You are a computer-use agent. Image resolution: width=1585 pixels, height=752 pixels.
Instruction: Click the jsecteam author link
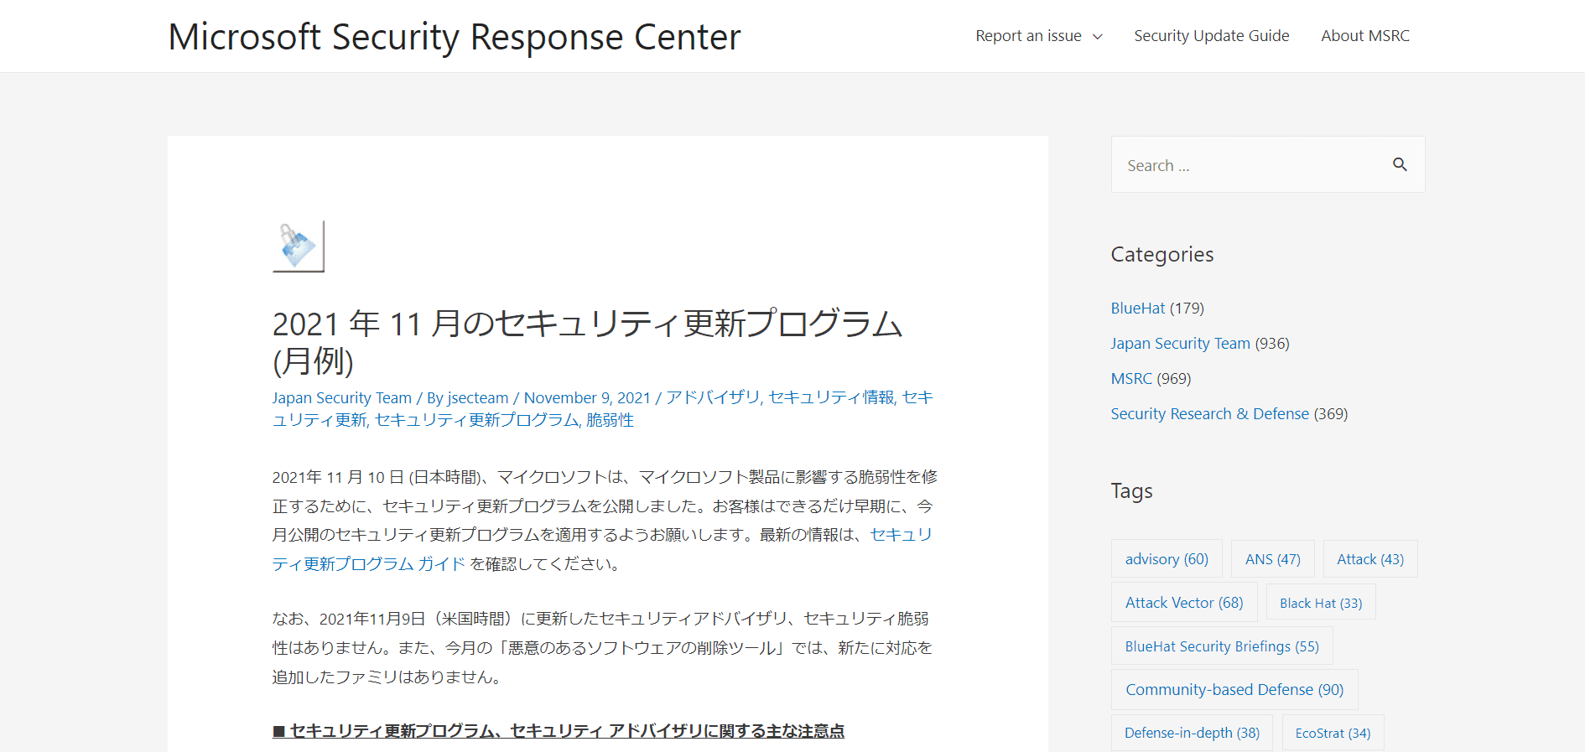[x=477, y=398]
